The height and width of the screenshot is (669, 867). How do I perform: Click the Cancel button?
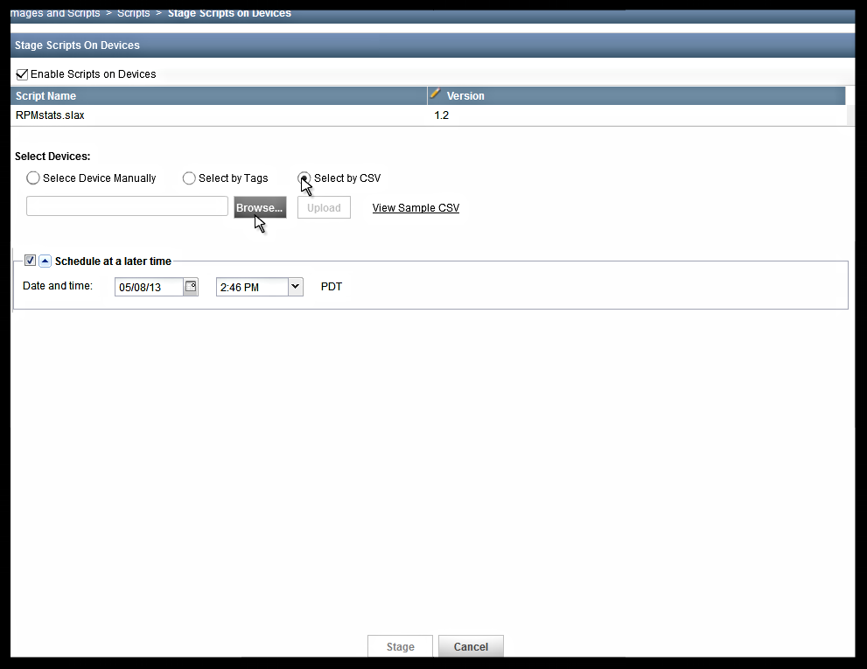(471, 646)
